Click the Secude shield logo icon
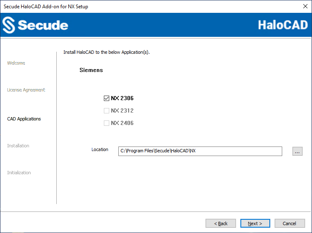Viewport: 312px width, 233px height. [9, 25]
